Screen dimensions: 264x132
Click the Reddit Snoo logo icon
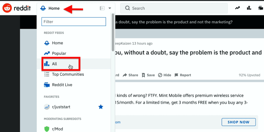click(x=7, y=8)
